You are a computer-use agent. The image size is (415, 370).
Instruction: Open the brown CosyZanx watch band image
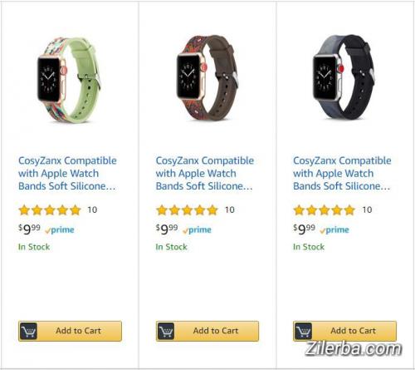207,78
